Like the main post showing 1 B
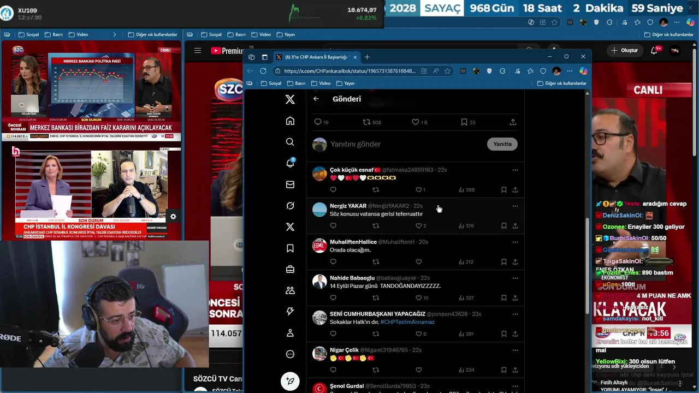 click(x=419, y=122)
